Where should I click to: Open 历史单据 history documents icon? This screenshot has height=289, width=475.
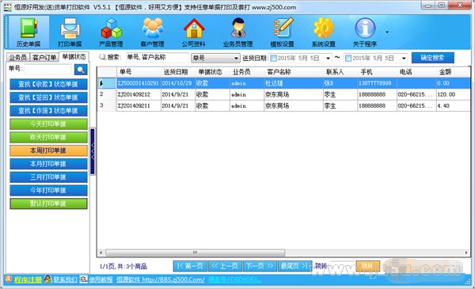[28, 32]
